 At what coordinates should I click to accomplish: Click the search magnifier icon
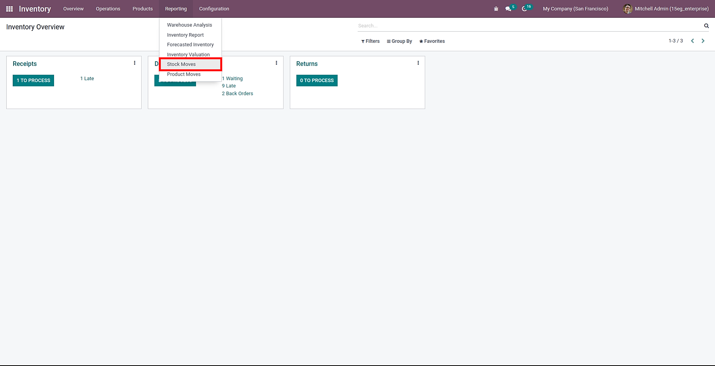pyautogui.click(x=706, y=26)
